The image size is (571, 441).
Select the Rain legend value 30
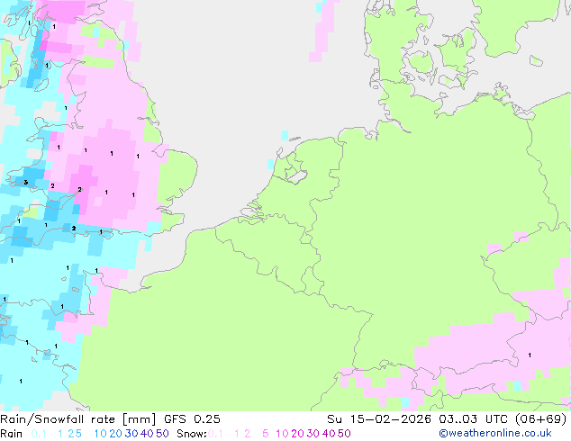[x=131, y=434]
